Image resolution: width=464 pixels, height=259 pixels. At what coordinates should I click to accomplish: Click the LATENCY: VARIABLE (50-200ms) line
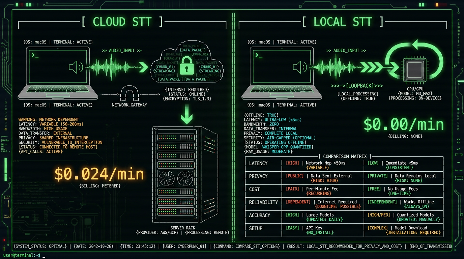[x=51, y=124]
